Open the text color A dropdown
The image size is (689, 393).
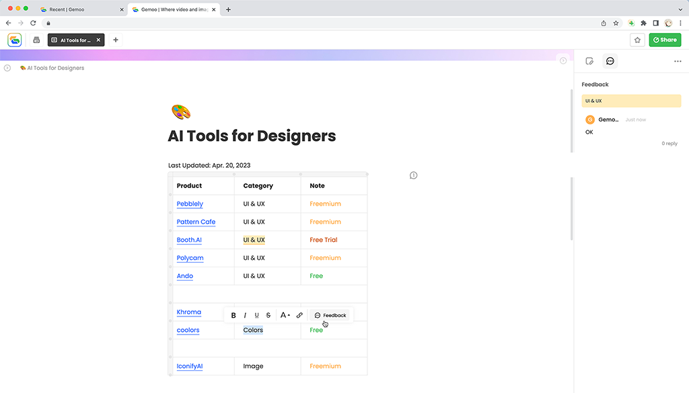285,315
